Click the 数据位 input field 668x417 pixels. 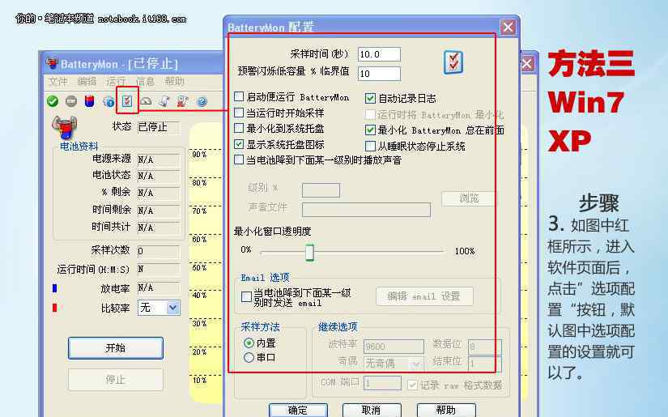[x=484, y=347]
